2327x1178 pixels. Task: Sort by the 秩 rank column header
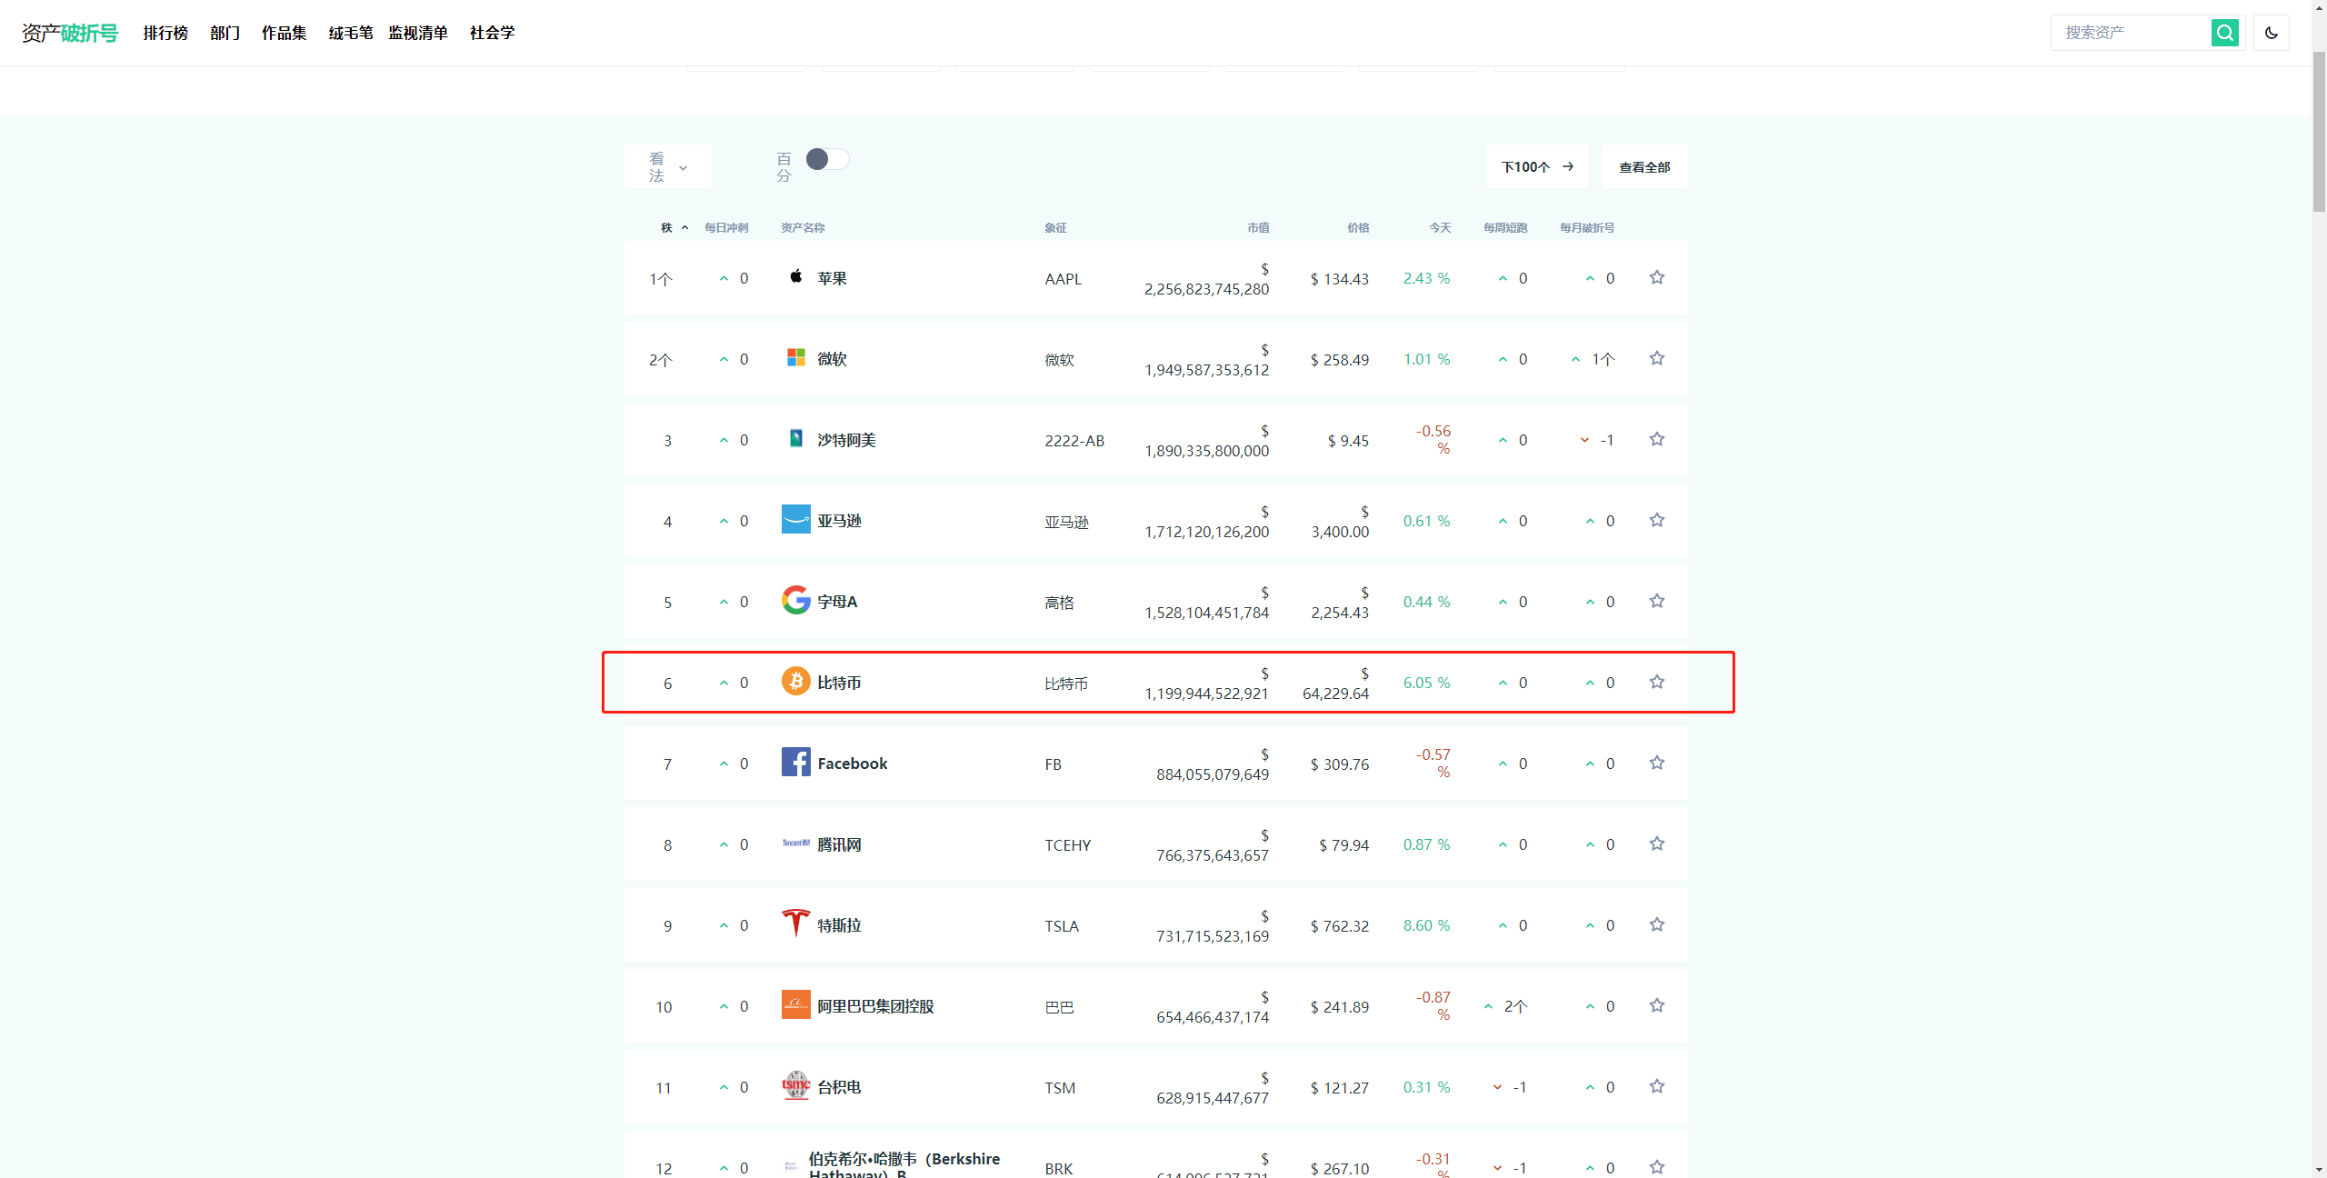(674, 228)
